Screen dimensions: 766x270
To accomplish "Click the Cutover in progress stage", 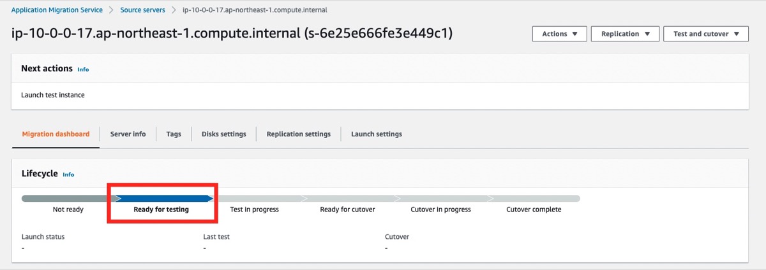I will coord(440,210).
